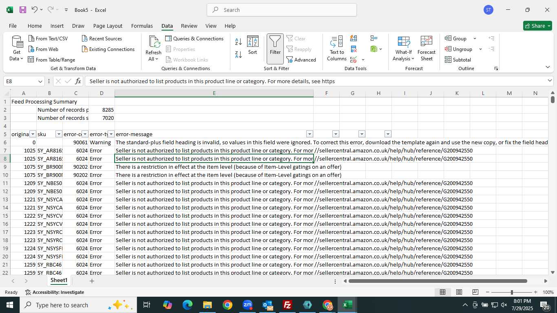Save the workbook via toolbar icon
This screenshot has width=557, height=313.
23,10
